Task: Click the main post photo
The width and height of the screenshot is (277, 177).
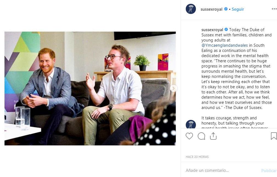Action: coord(90,88)
